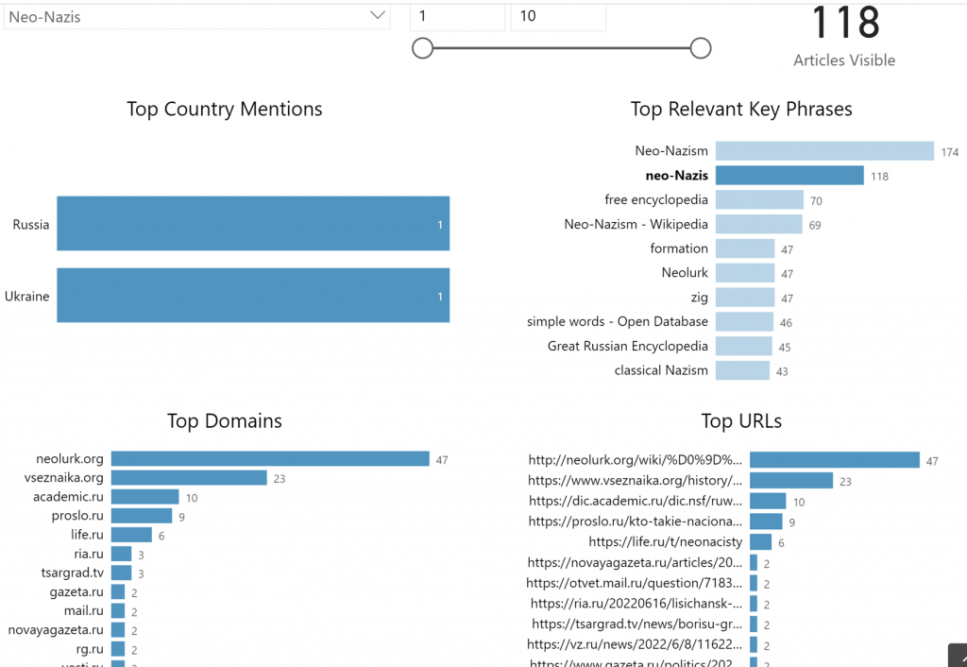Select the Great Russian Encyclopedia bar

[x=744, y=346]
